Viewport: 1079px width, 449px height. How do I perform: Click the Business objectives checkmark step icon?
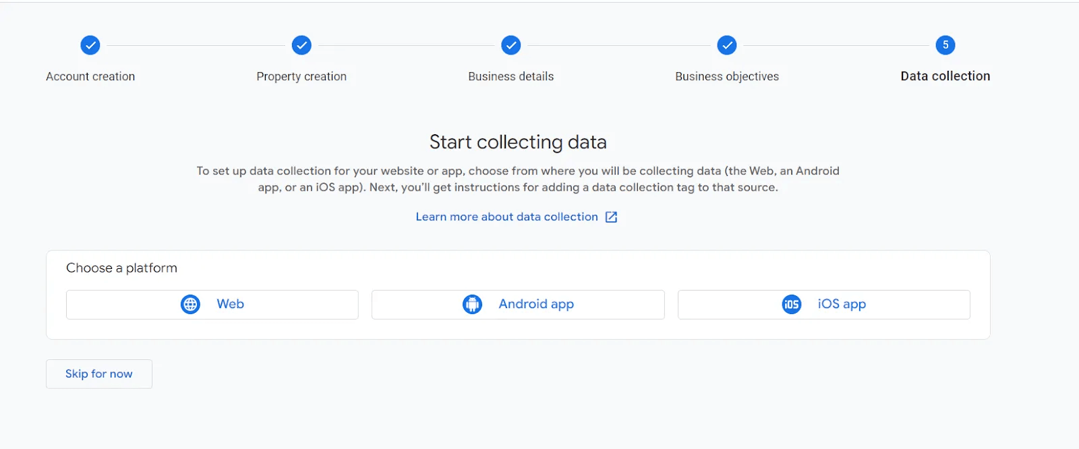tap(727, 45)
